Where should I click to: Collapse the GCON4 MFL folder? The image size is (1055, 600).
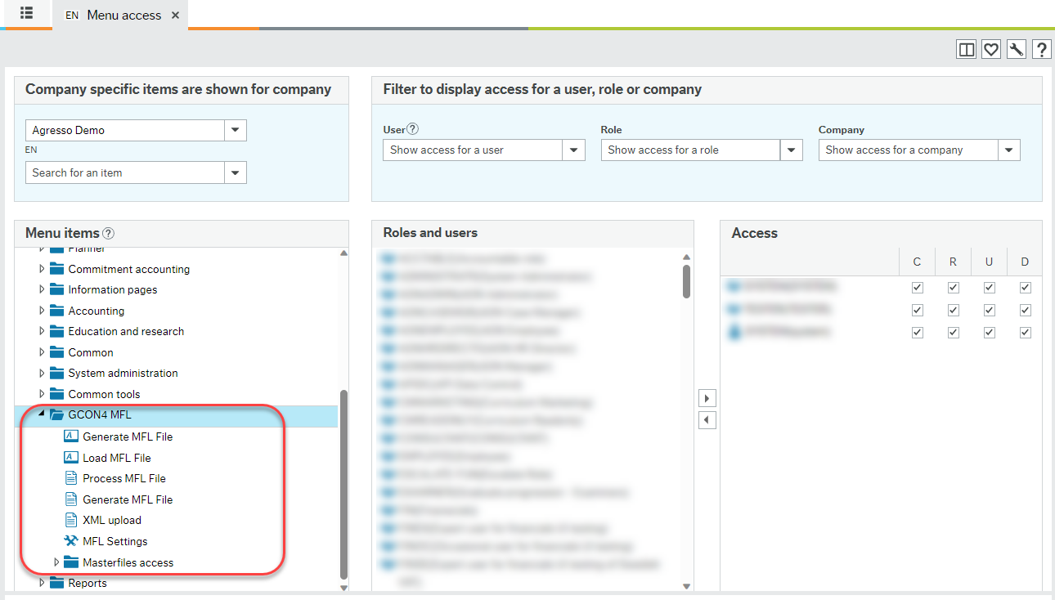pyautogui.click(x=42, y=414)
